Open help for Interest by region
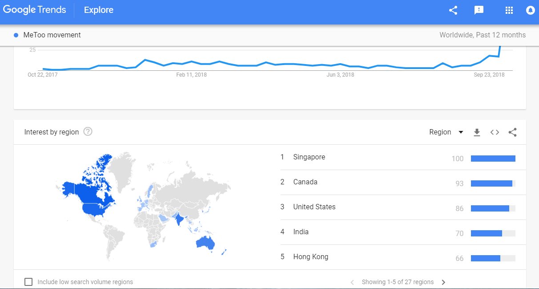The height and width of the screenshot is (289, 539). click(x=88, y=132)
